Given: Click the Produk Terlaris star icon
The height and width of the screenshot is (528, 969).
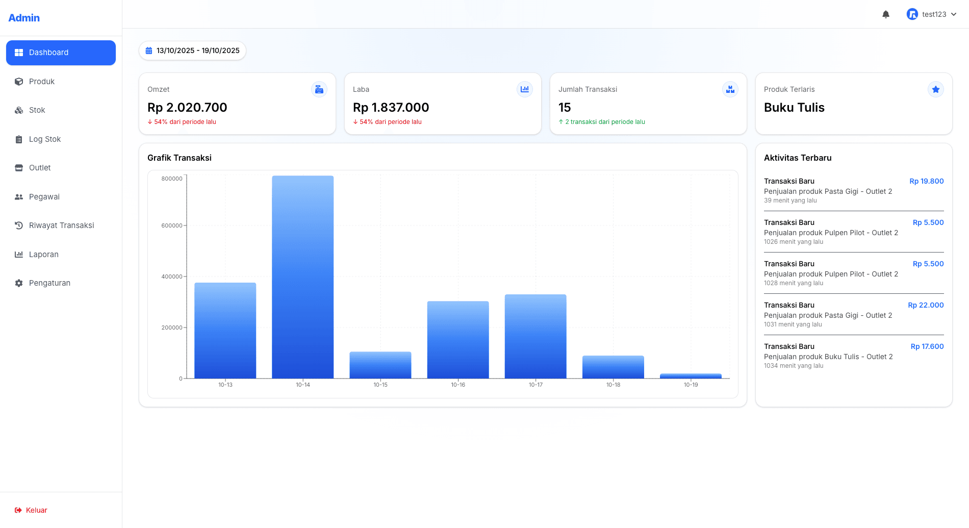Looking at the screenshot, I should click(x=936, y=89).
